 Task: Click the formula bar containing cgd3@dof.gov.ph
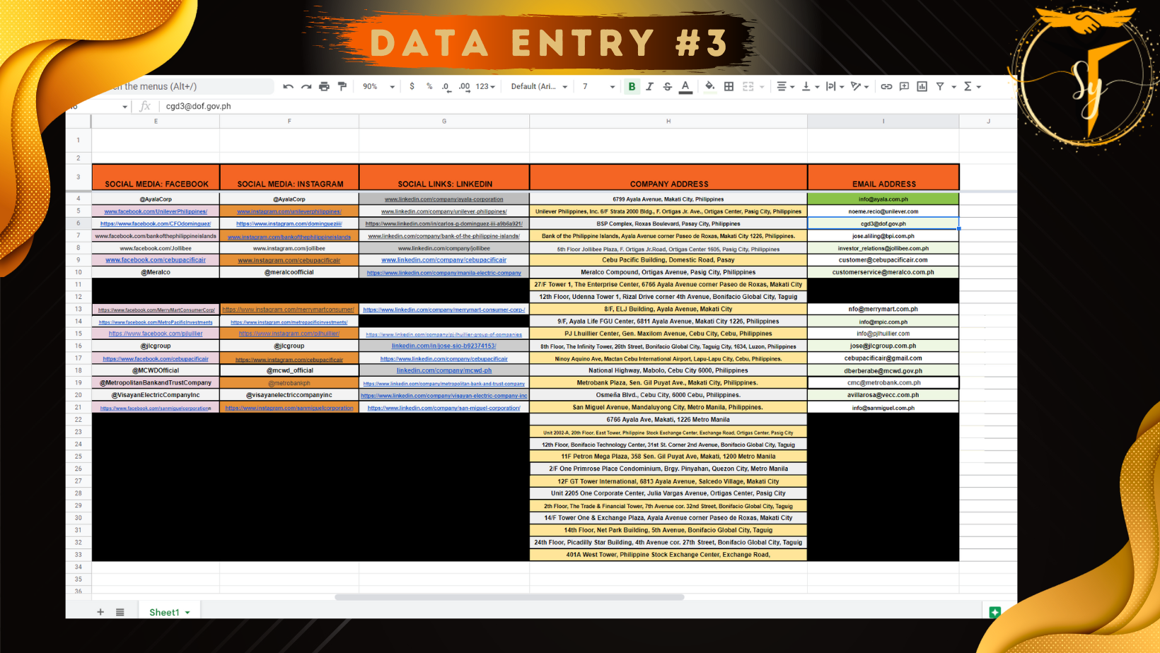587,106
